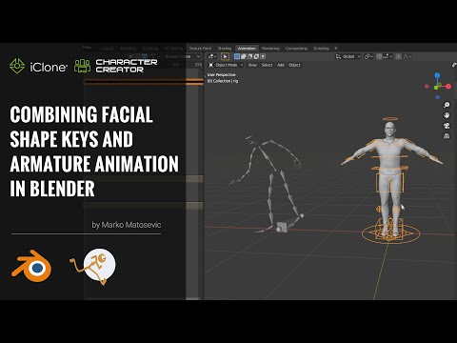Open the Global transform orientation dropdown
Image resolution: width=457 pixels, height=343 pixels.
click(348, 56)
